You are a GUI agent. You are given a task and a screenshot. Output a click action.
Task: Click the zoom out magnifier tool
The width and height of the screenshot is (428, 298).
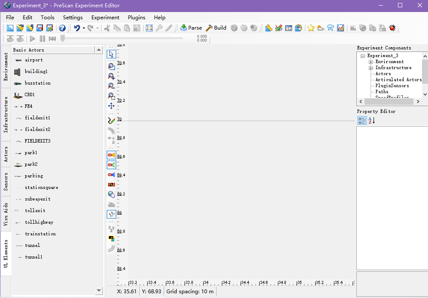click(x=112, y=86)
